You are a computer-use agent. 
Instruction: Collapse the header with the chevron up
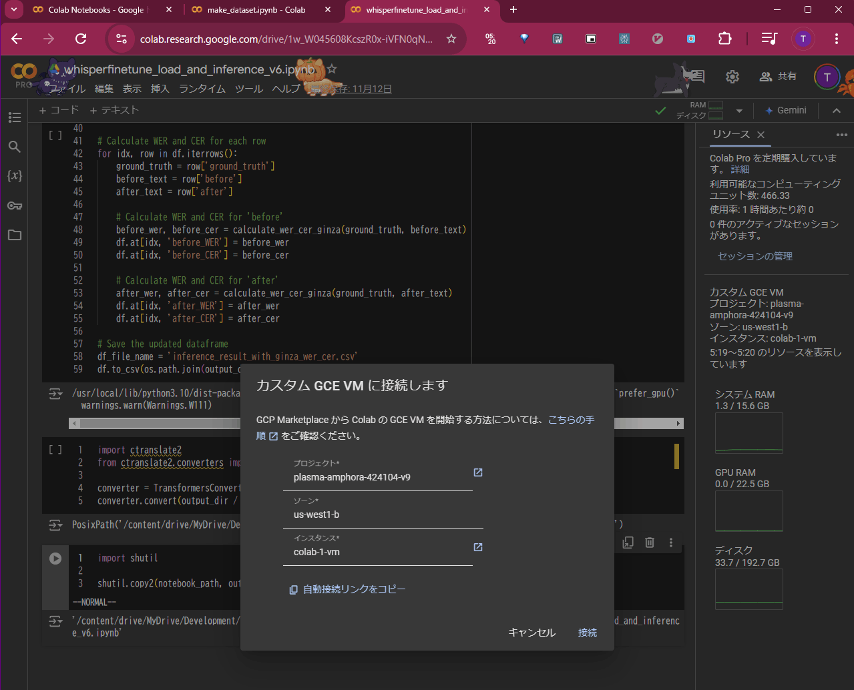coord(837,110)
